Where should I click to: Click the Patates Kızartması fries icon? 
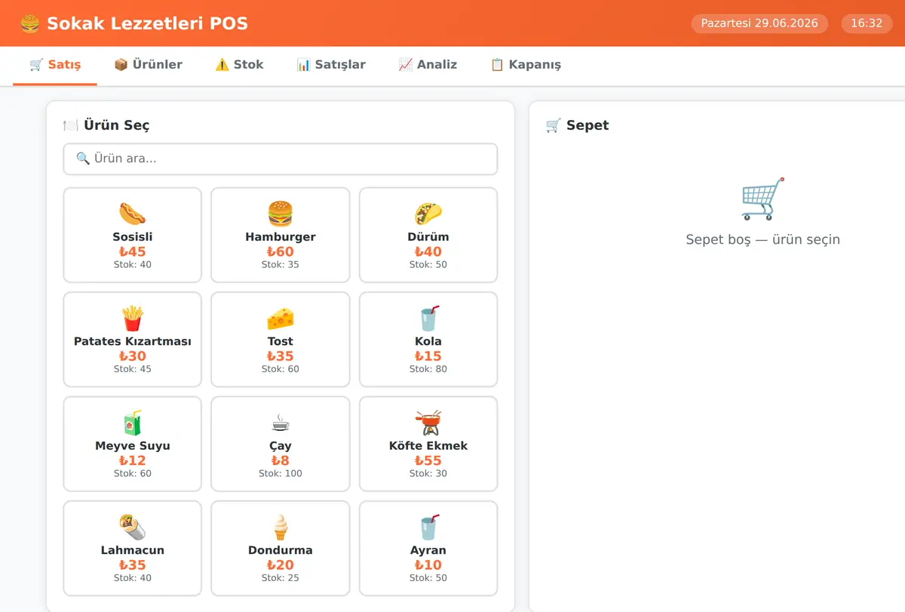(132, 318)
